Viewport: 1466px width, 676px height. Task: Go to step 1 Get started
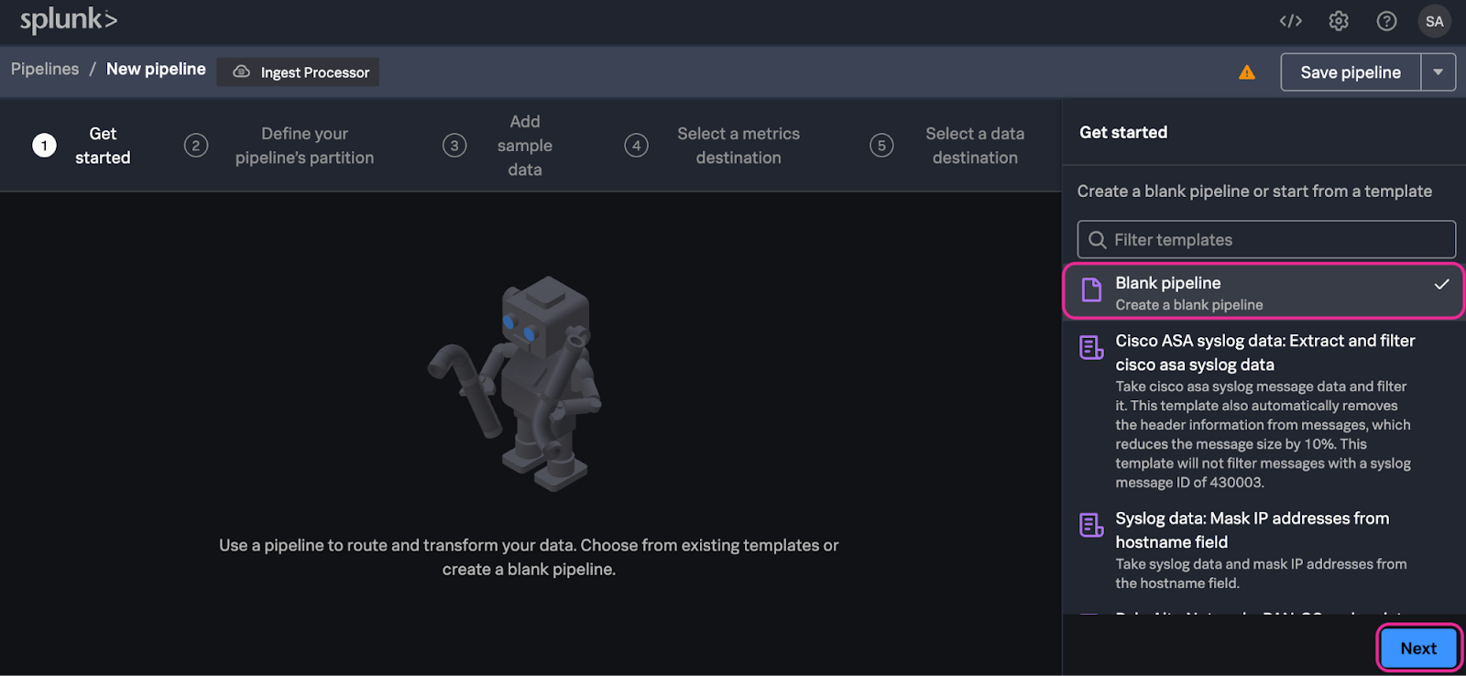(x=44, y=146)
